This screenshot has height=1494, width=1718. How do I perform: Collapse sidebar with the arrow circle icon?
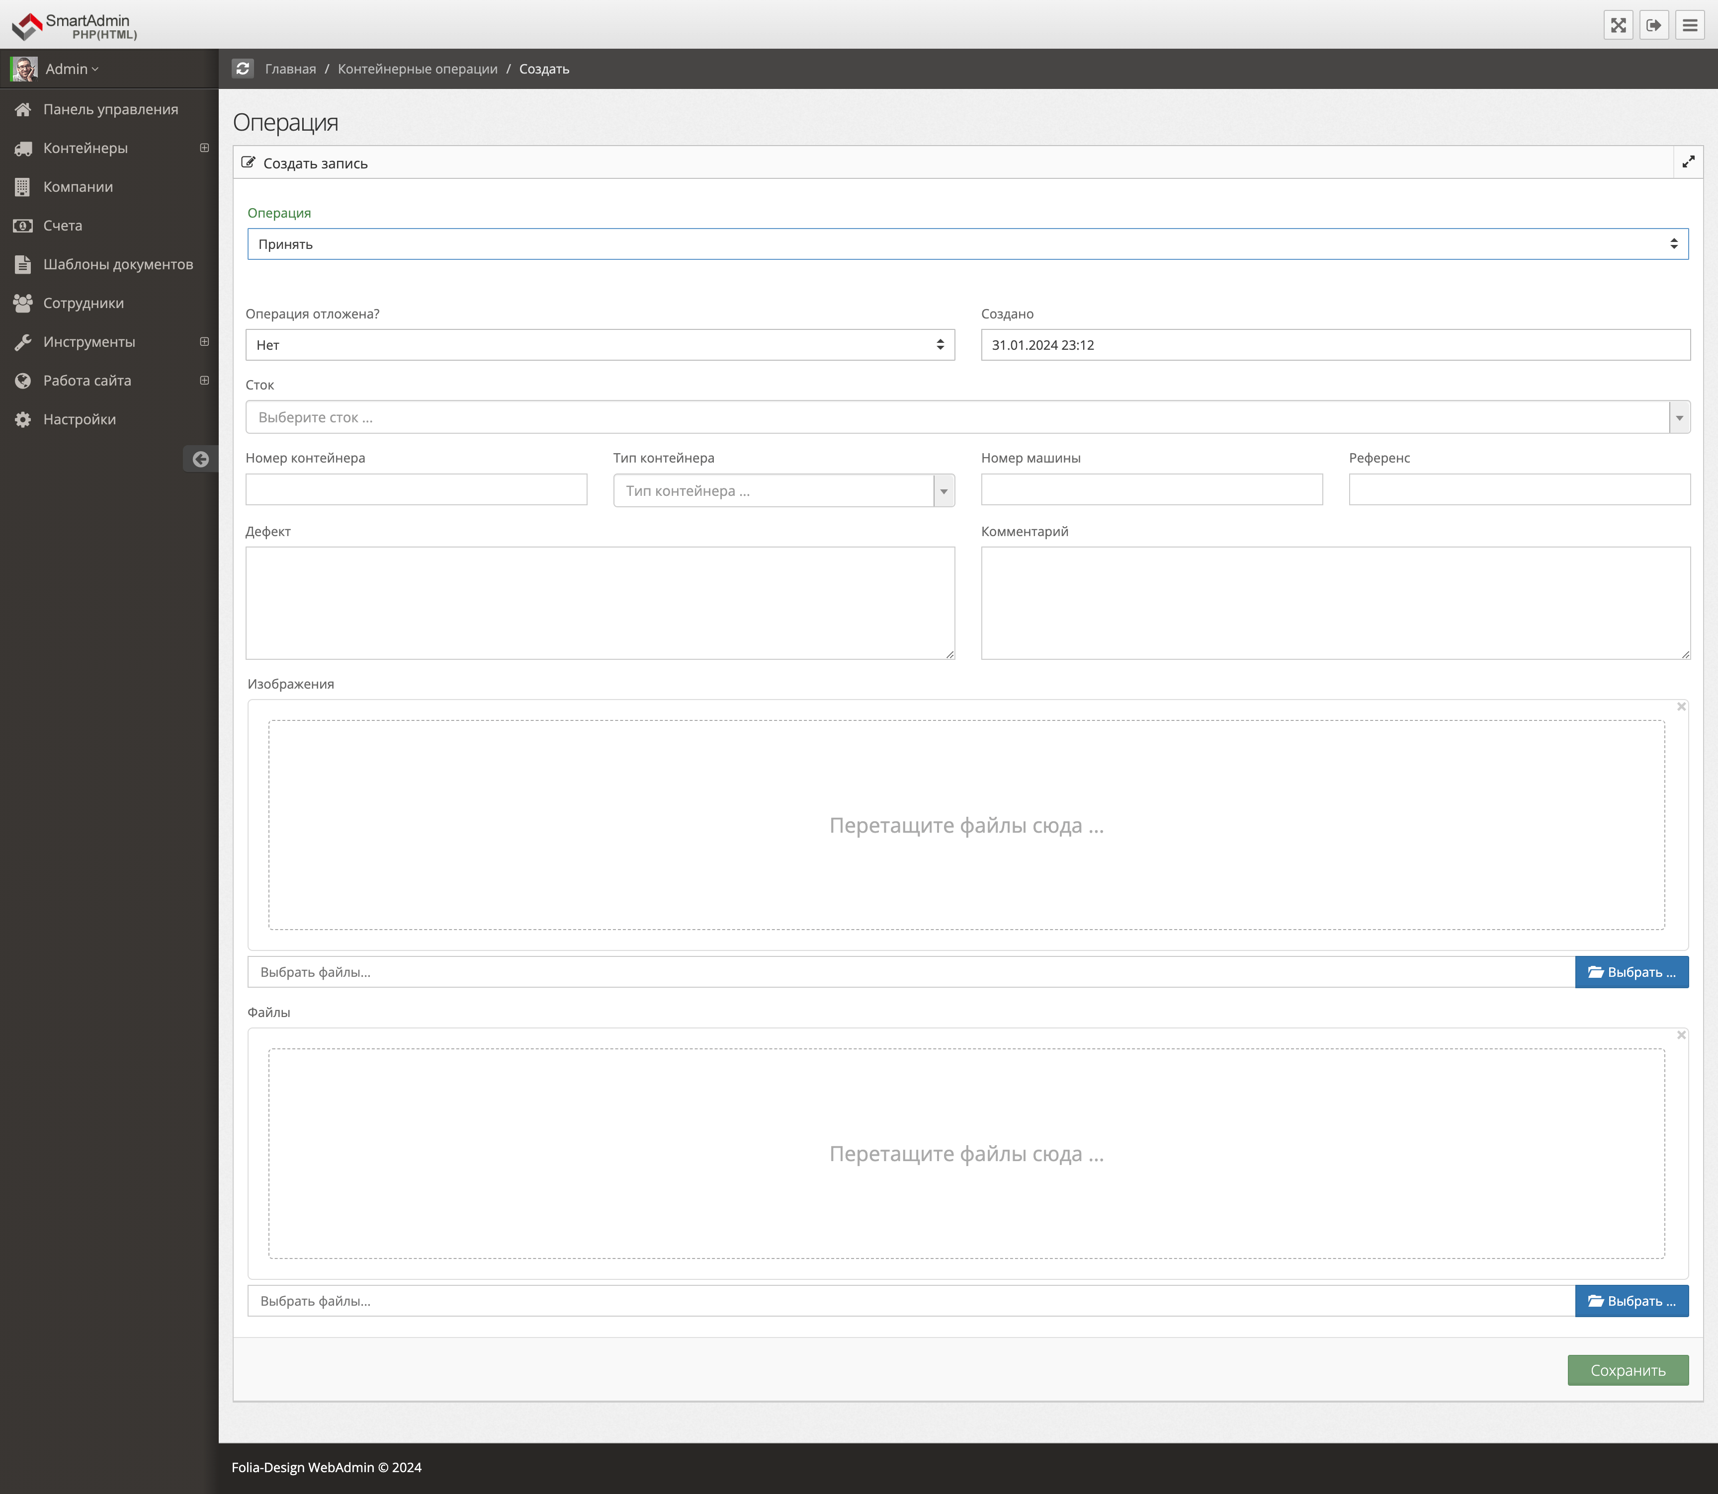(x=200, y=460)
